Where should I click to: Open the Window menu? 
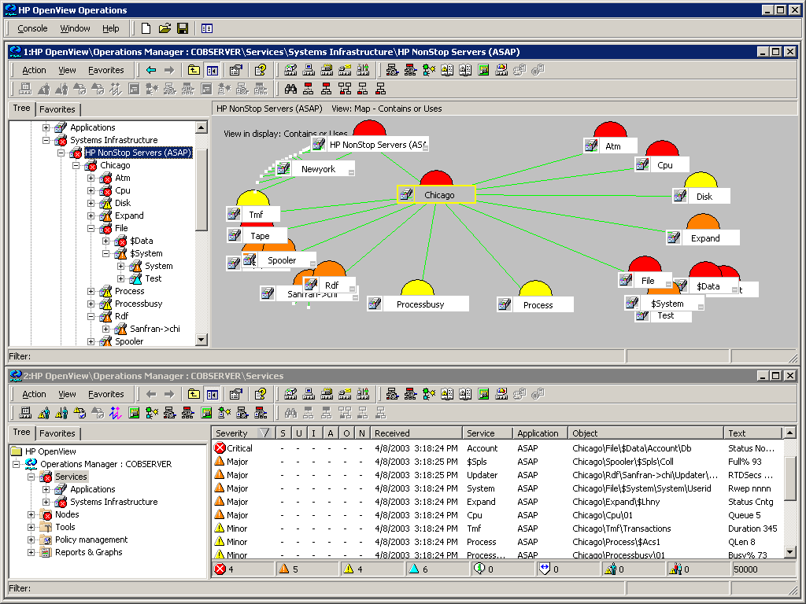[75, 29]
